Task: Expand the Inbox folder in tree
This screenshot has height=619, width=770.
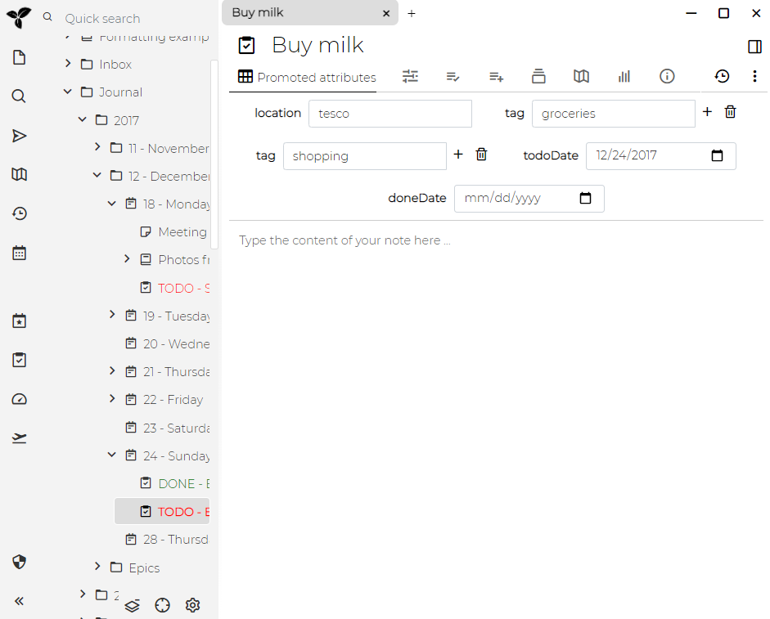Action: tap(68, 64)
